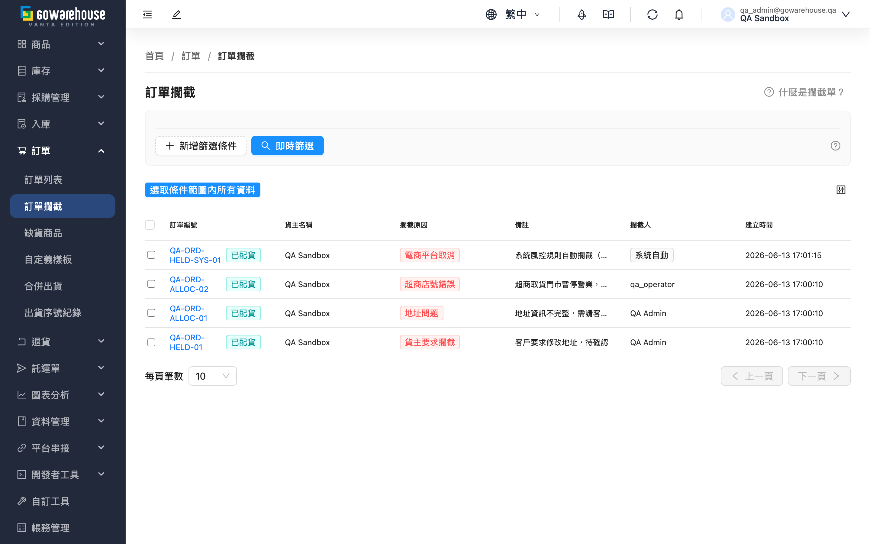Click the 訂單 breadcrumb link
This screenshot has height=544, width=870.
(x=191, y=56)
